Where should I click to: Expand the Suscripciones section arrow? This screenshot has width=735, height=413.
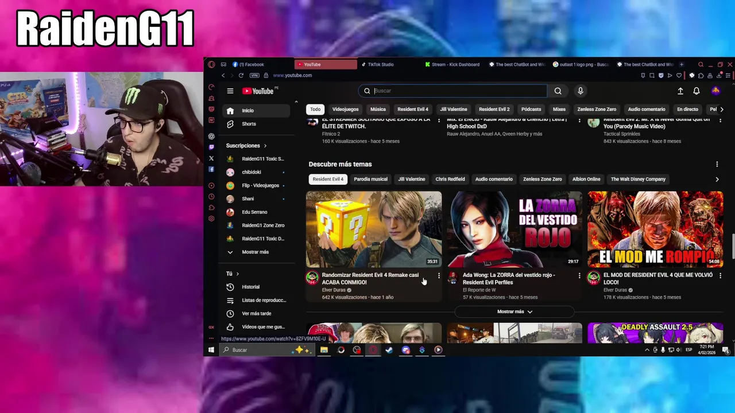coord(265,146)
